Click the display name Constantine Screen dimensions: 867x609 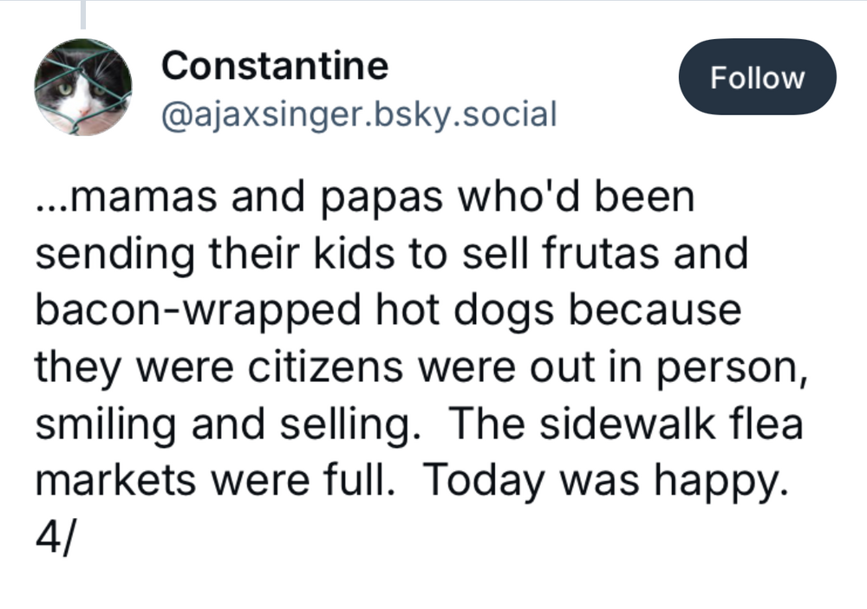pyautogui.click(x=275, y=65)
